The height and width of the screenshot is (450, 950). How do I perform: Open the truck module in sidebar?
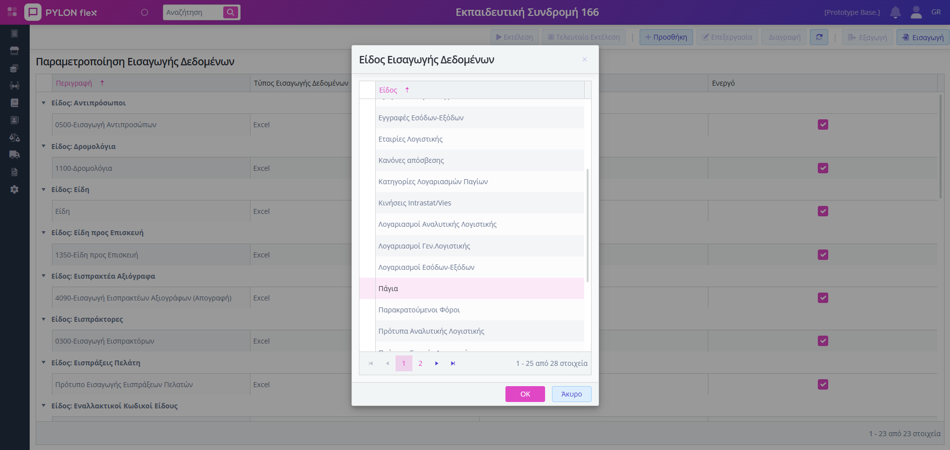pos(14,154)
